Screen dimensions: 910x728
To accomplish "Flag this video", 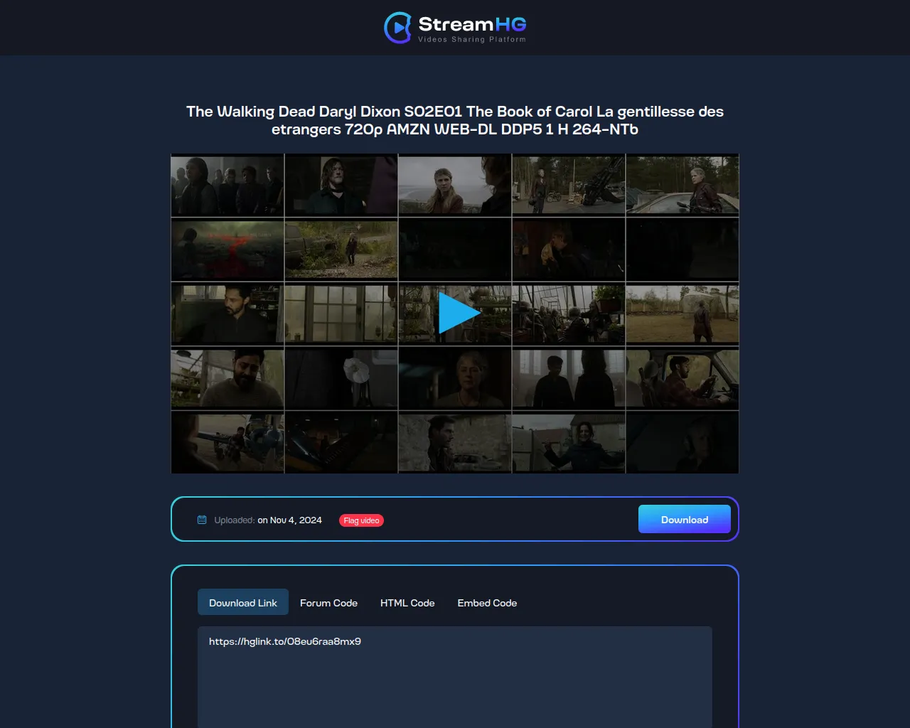I will 361,520.
